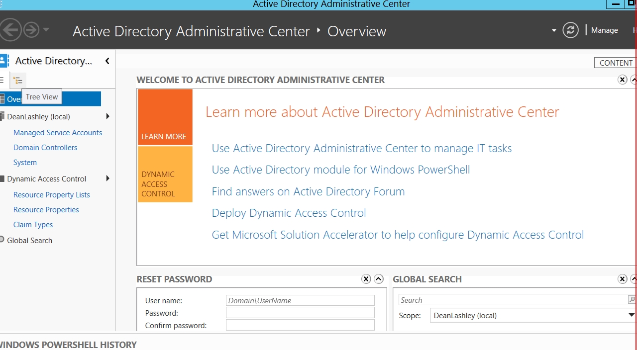This screenshot has width=637, height=350.
Task: Collapse the navigation pane with chevron
Action: point(107,61)
